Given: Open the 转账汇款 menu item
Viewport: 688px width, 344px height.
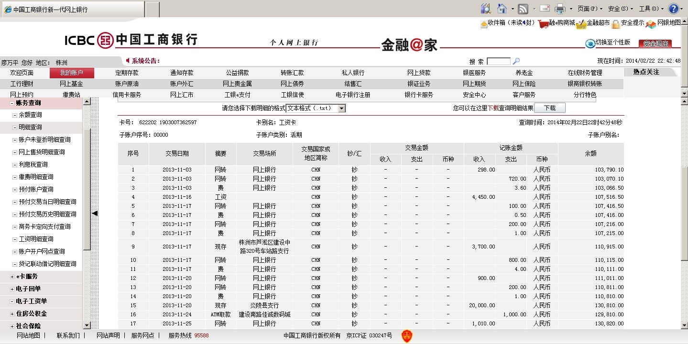Looking at the screenshot, I should point(292,73).
